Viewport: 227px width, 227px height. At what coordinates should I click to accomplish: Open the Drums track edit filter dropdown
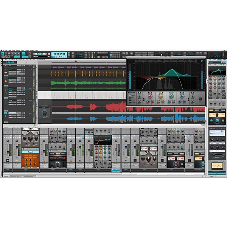(12, 72)
